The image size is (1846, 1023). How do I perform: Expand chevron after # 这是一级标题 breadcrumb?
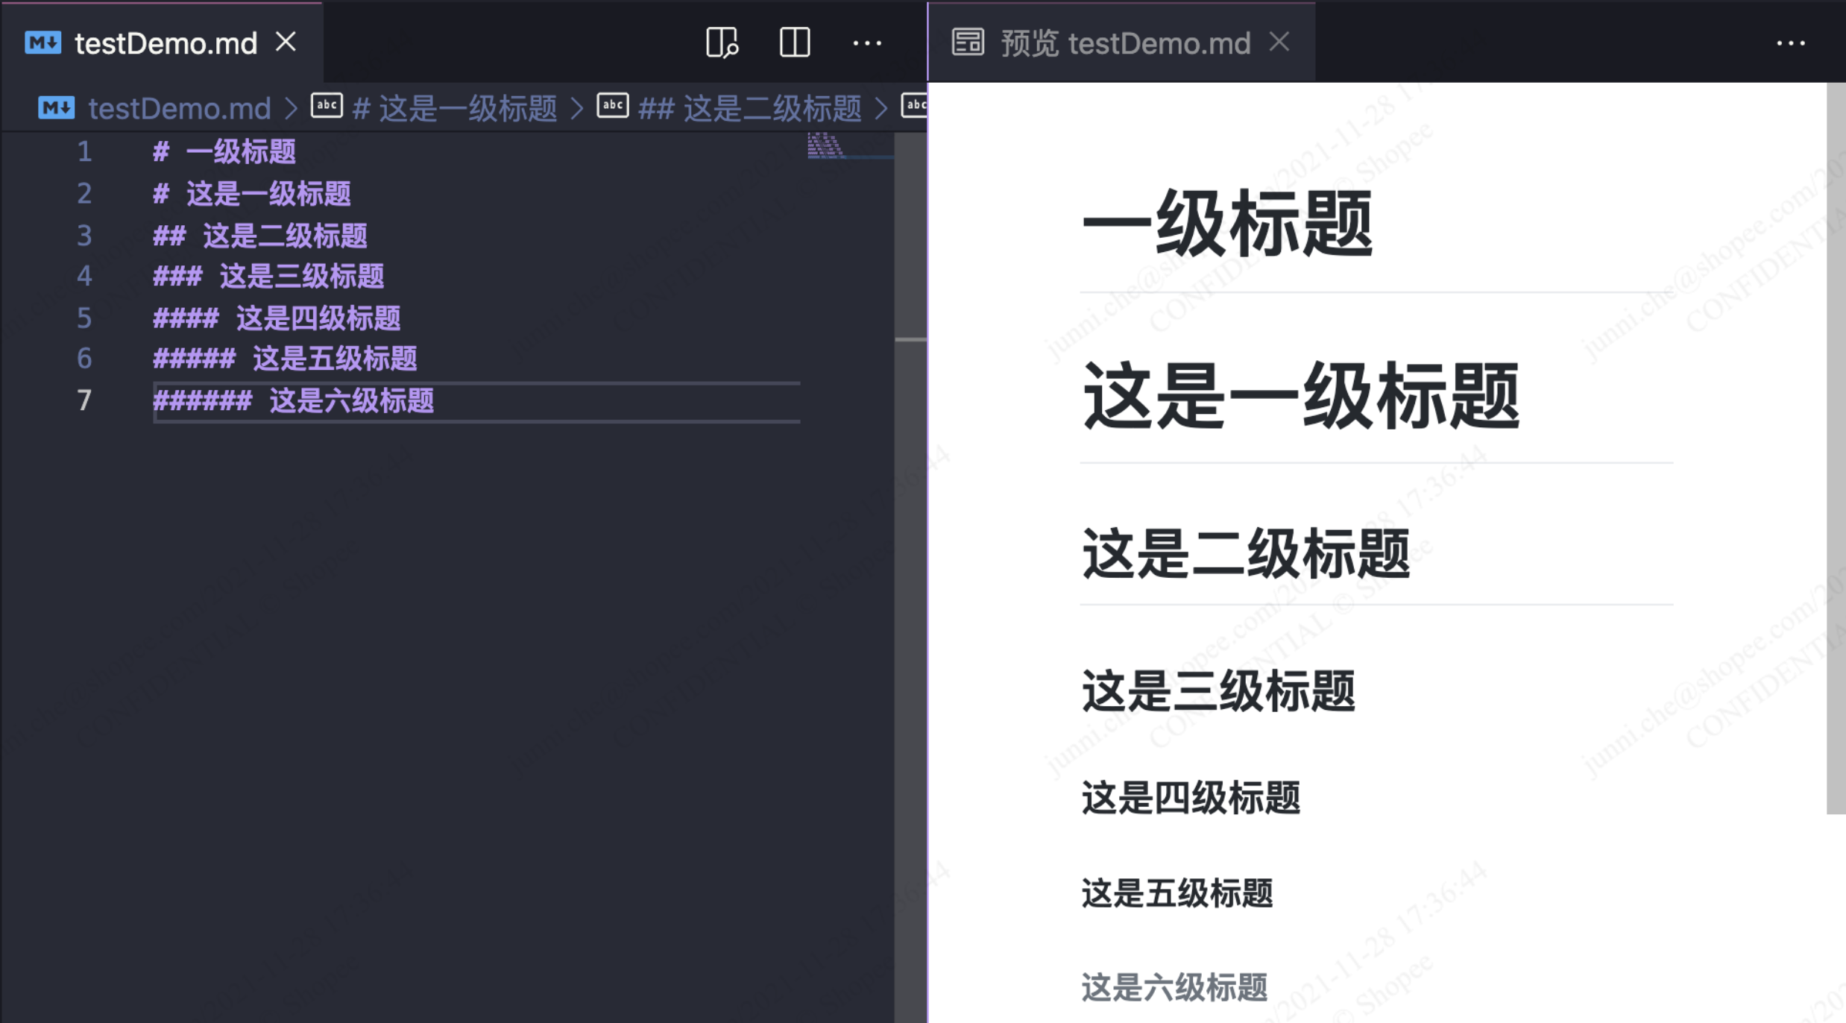pyautogui.click(x=577, y=109)
